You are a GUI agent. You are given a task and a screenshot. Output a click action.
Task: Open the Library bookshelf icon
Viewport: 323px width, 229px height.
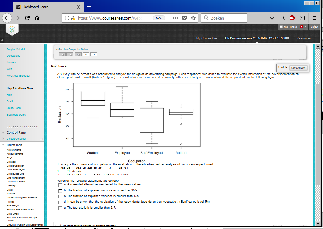tap(282, 18)
